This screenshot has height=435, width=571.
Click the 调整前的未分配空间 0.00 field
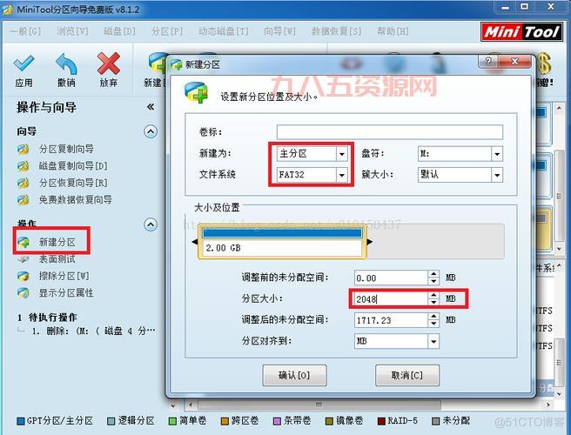tap(391, 278)
